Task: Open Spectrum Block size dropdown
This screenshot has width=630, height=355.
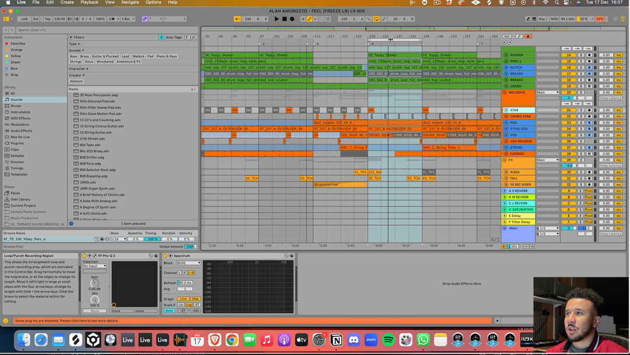Action: (x=190, y=263)
